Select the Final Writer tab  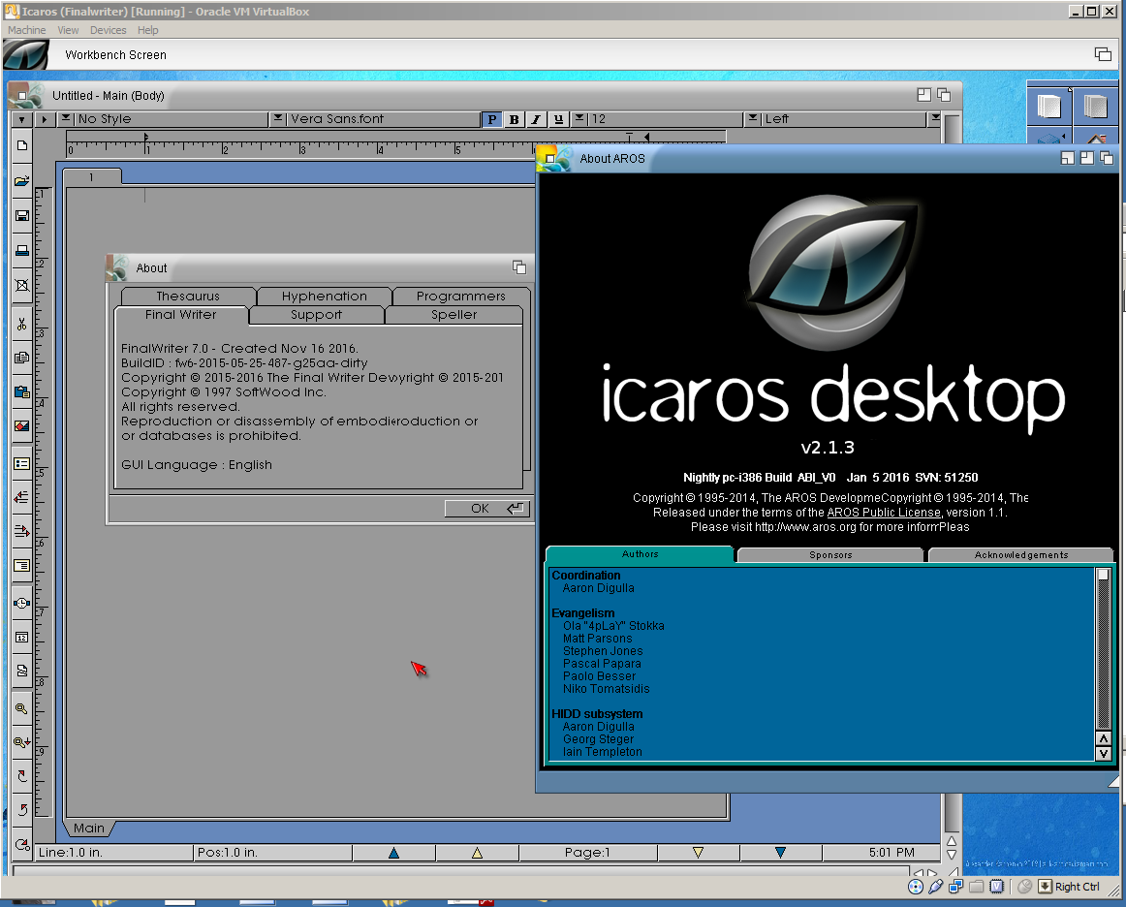tap(181, 315)
